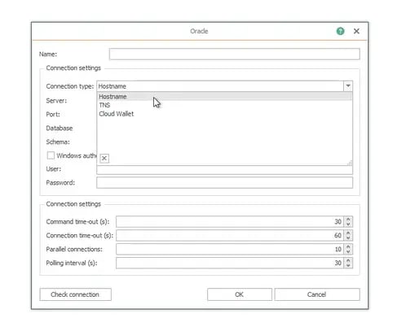Click the Parallel connections value field
397x331 pixels.
(230, 249)
